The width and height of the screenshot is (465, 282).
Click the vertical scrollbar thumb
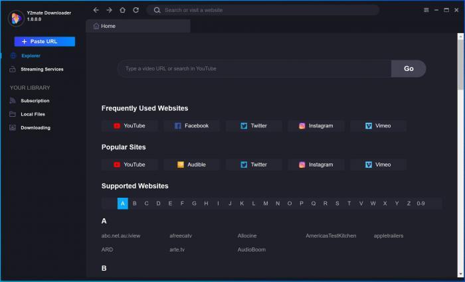[x=460, y=64]
